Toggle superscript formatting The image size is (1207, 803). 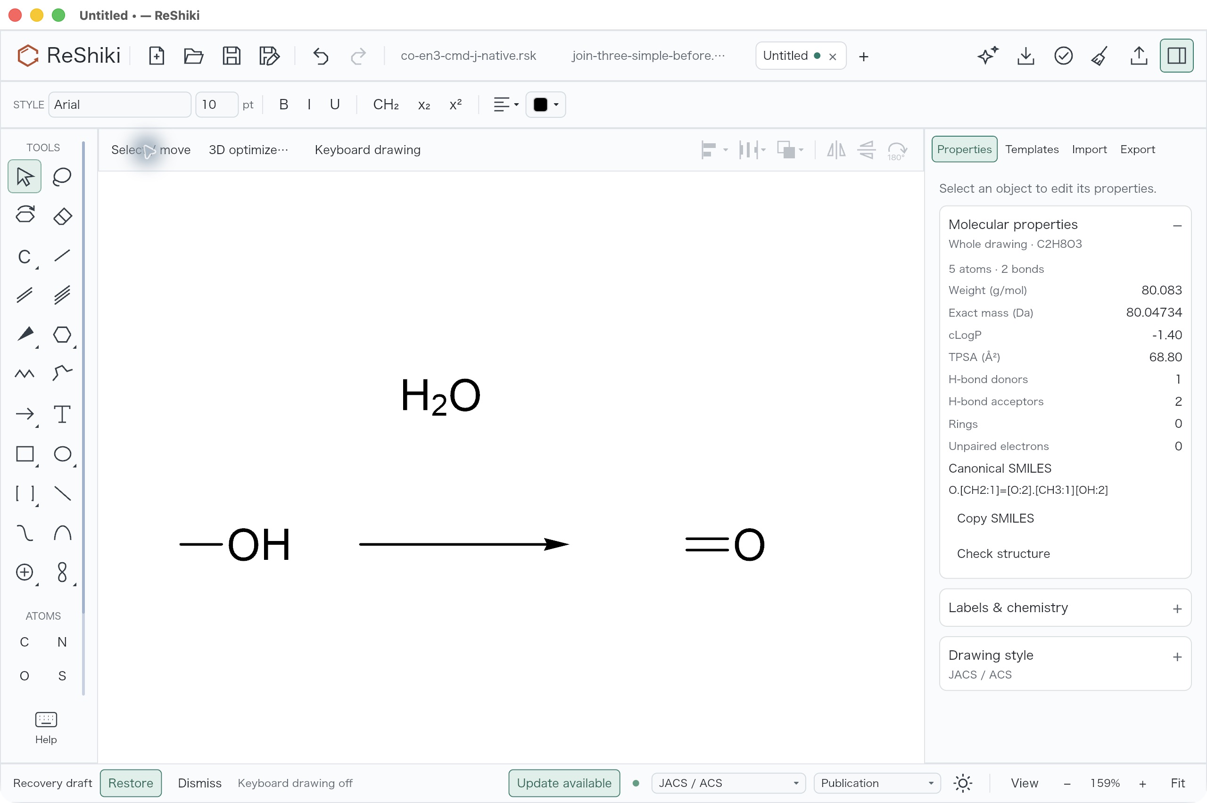(455, 105)
